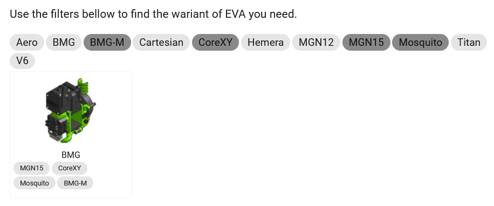
Task: Disable the CoreXY filter
Action: [x=216, y=42]
